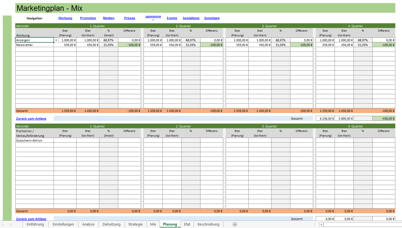Click the previous-sheet arrow in tab bar
Image resolution: width=402 pixels, height=228 pixels.
coord(3,224)
